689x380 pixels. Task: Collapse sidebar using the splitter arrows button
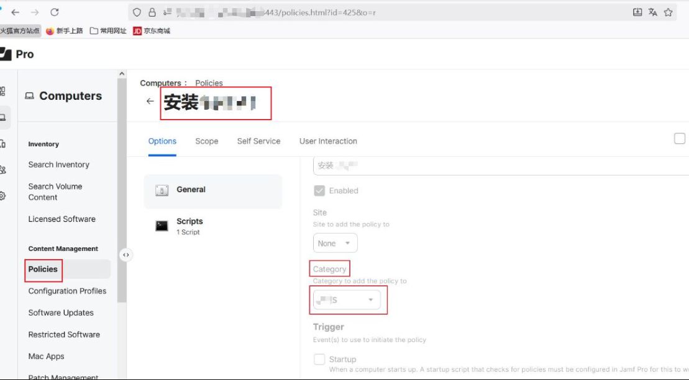[x=126, y=255]
